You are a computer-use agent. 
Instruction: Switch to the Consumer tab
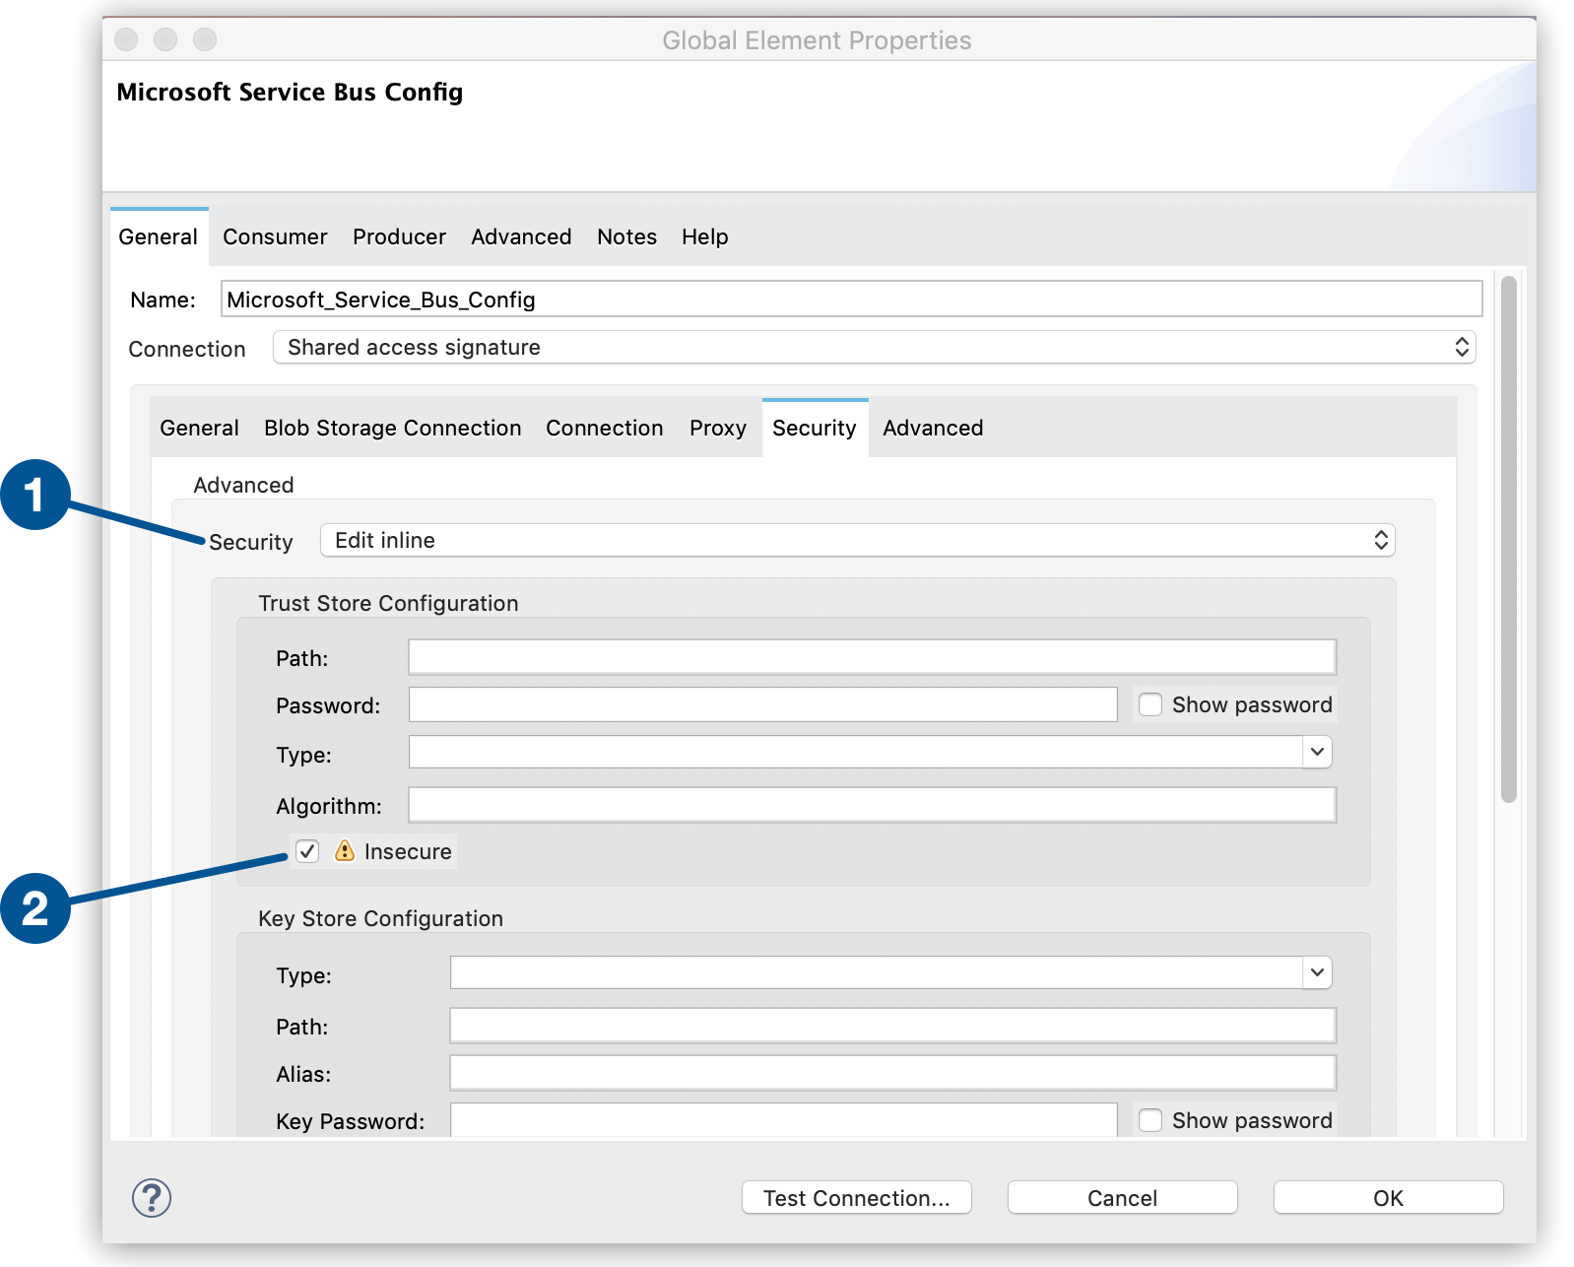pyautogui.click(x=275, y=236)
